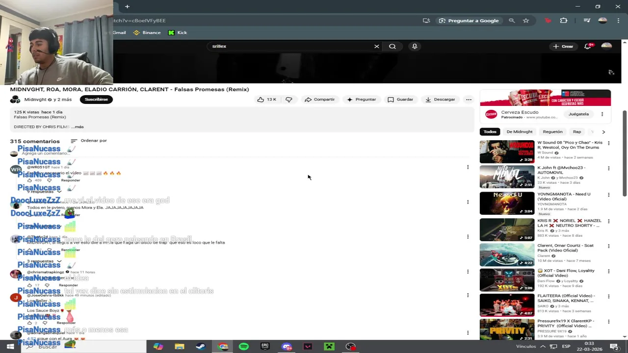Expand the description with ...más
628x353 pixels.
pyautogui.click(x=78, y=127)
